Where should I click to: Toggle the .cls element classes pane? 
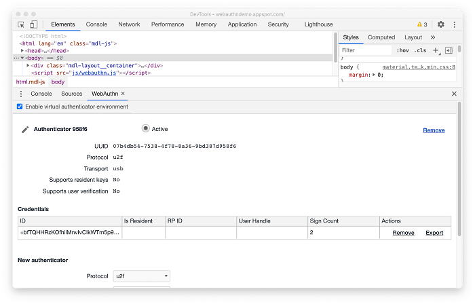tap(421, 50)
